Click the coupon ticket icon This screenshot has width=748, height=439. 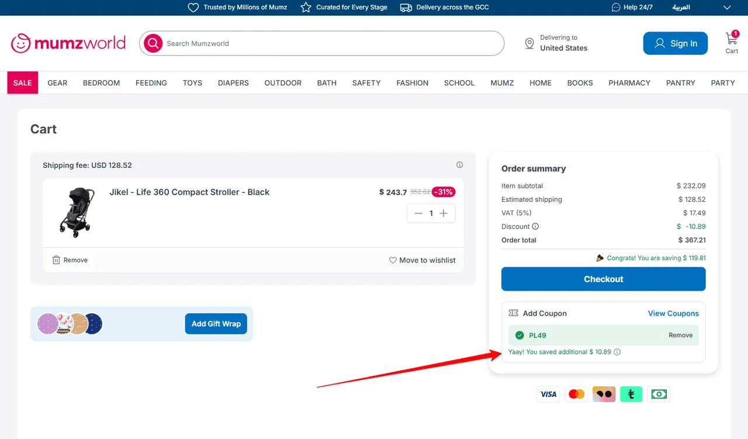tap(514, 313)
